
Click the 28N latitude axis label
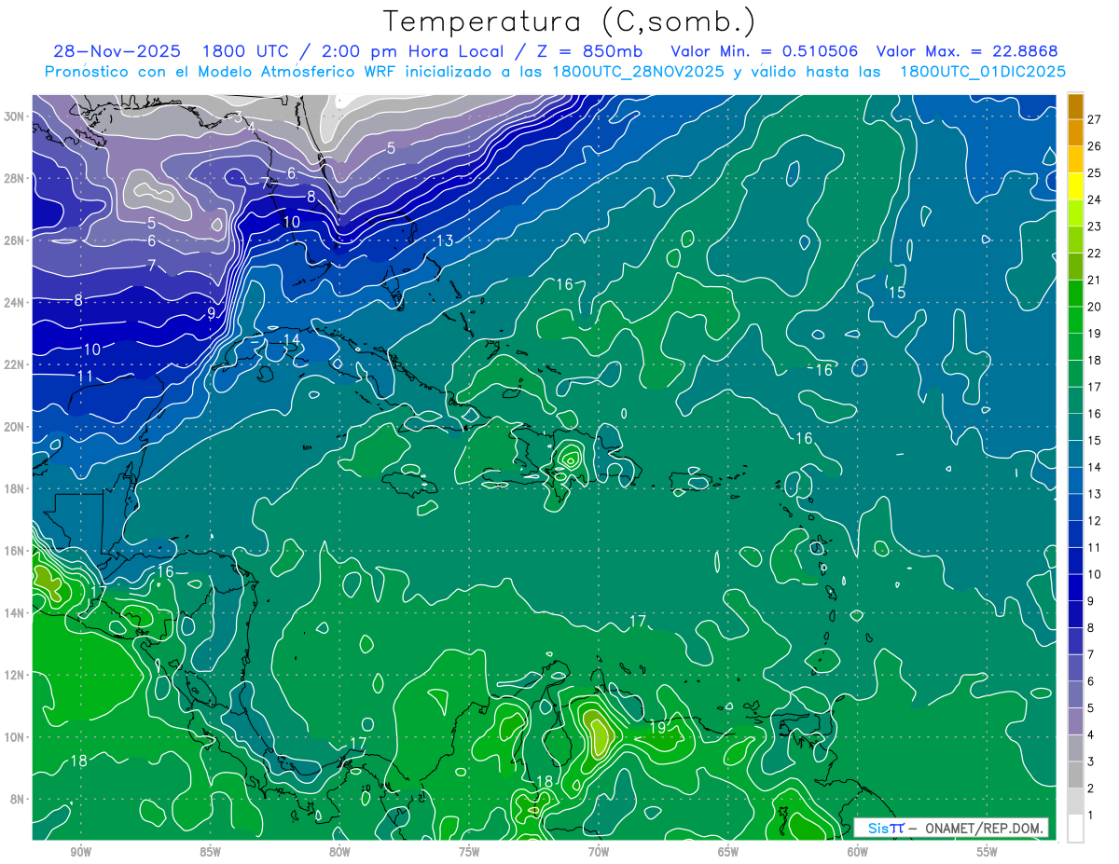click(x=14, y=178)
